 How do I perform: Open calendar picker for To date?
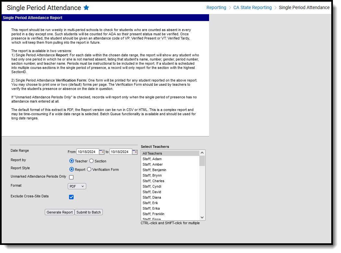pyautogui.click(x=135, y=152)
